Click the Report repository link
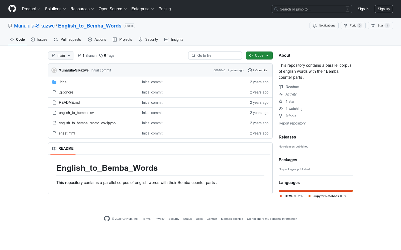The image size is (401, 250). [x=292, y=123]
